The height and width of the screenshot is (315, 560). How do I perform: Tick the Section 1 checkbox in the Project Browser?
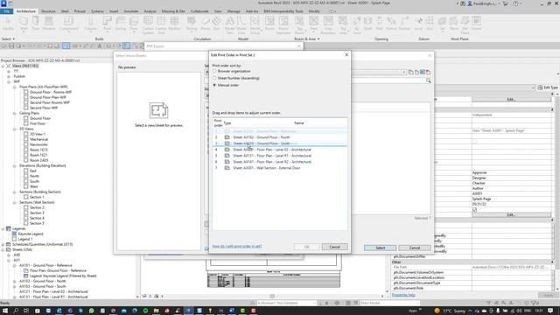click(x=25, y=197)
